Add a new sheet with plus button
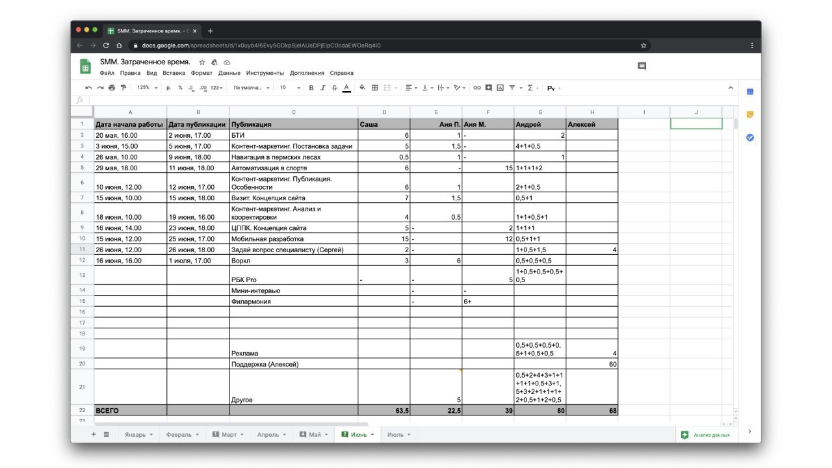The image size is (832, 468). point(94,434)
